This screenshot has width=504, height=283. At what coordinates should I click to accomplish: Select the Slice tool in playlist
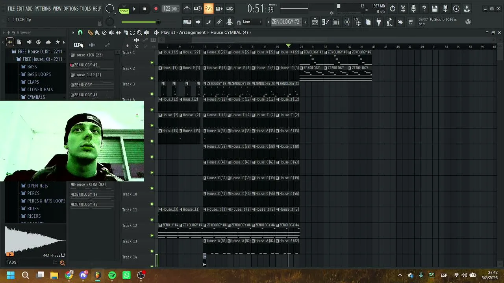[x=126, y=33]
